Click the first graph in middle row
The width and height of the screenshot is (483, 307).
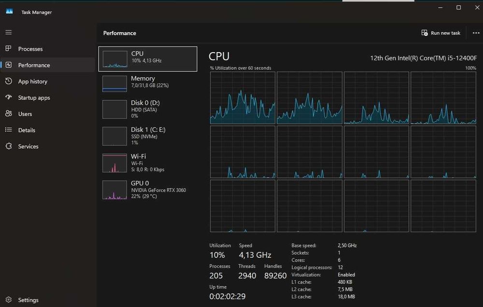243,152
